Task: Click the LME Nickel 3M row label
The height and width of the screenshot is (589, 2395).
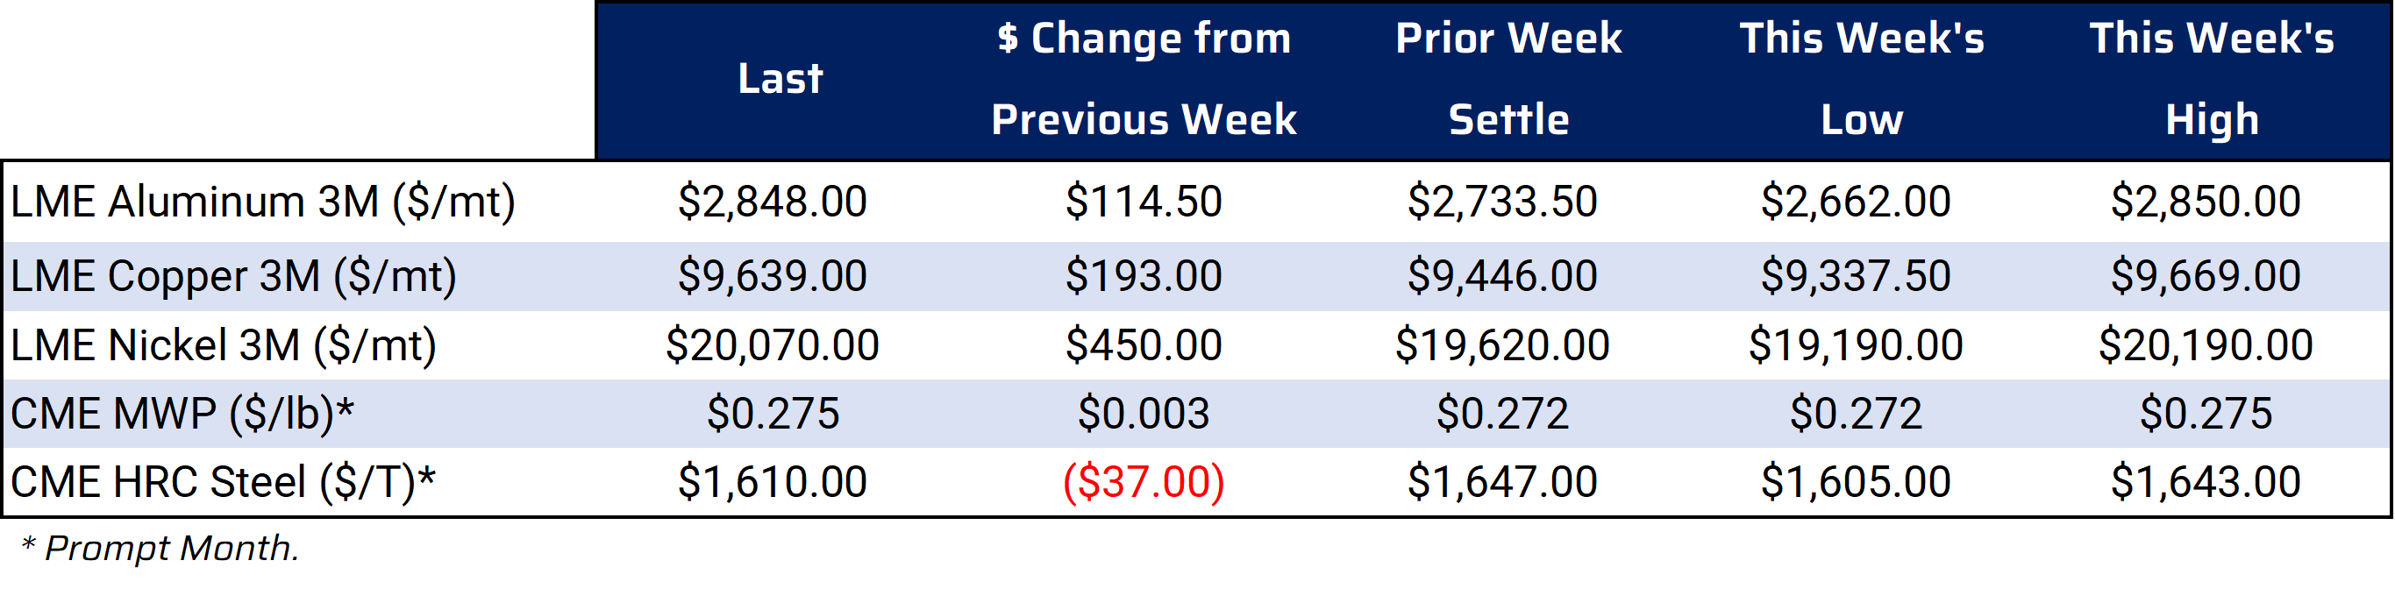Action: coord(223,344)
